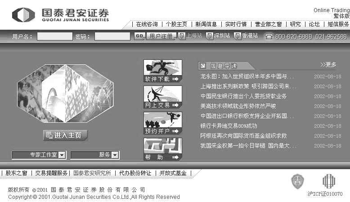Click the Guotai Junan Securities logo

tap(60, 15)
